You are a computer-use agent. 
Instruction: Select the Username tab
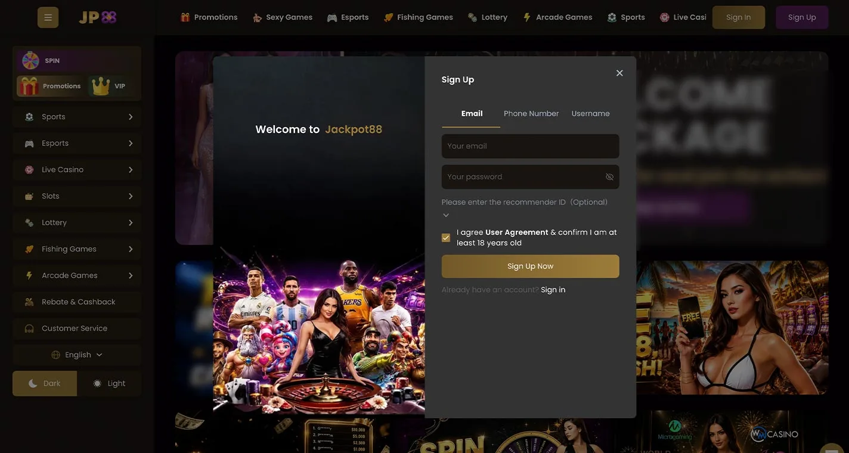pos(590,114)
